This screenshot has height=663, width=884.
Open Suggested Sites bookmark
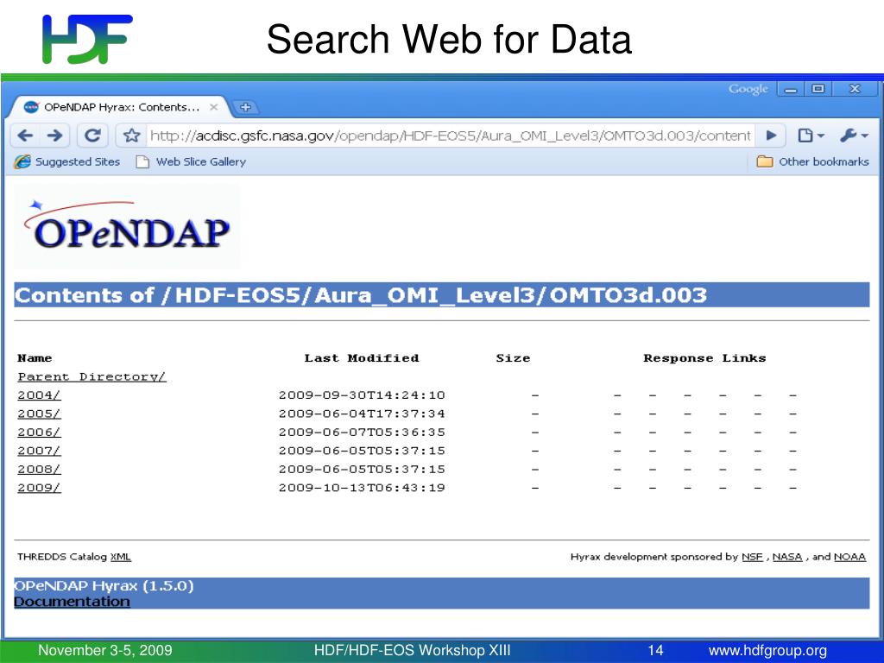(67, 161)
